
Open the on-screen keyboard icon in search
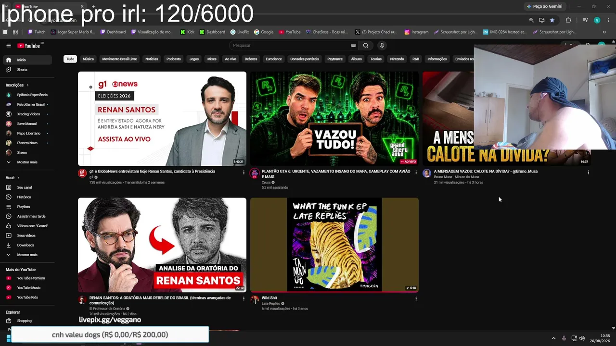353,46
